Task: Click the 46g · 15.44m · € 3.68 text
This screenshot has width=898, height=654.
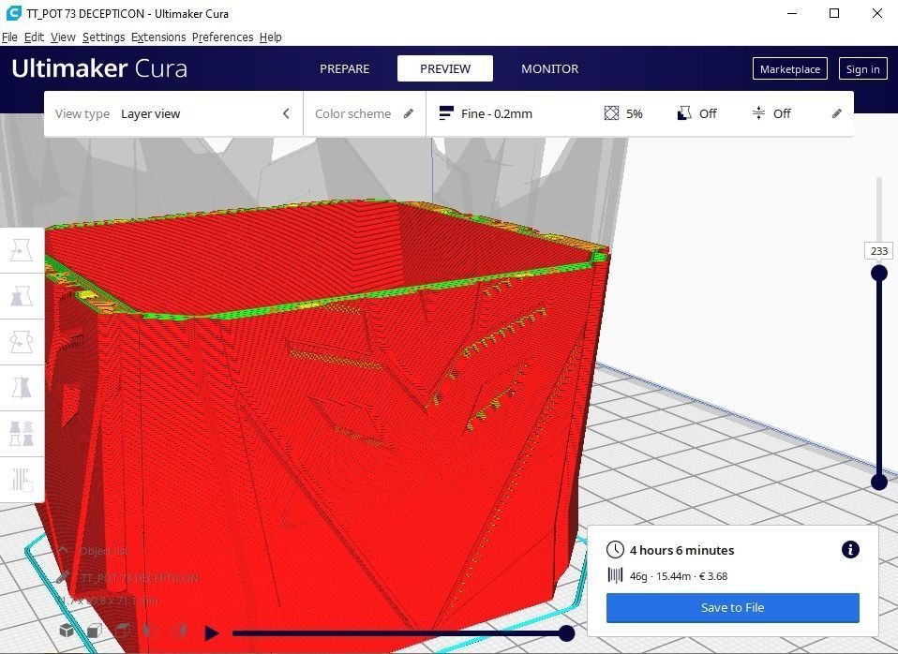Action: click(679, 576)
